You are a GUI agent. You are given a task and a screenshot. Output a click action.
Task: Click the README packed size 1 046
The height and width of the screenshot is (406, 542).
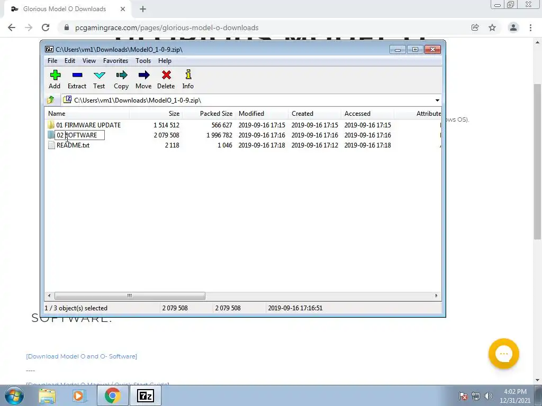point(224,145)
